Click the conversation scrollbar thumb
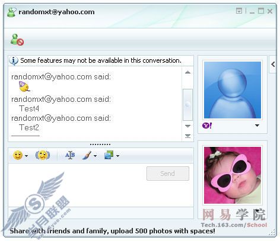This screenshot has height=241, width=280. 187,105
